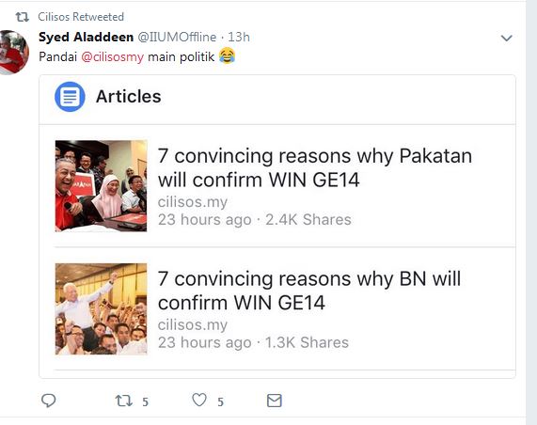Like the tweet with the heart icon
The width and height of the screenshot is (537, 425).
coord(199,400)
